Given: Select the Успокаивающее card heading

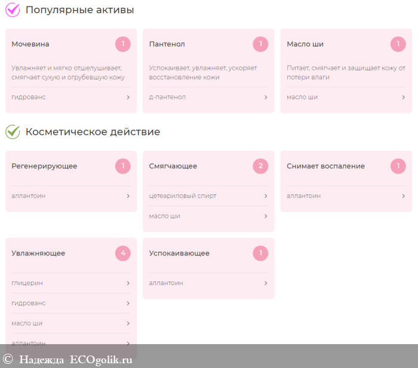Looking at the screenshot, I should [179, 253].
